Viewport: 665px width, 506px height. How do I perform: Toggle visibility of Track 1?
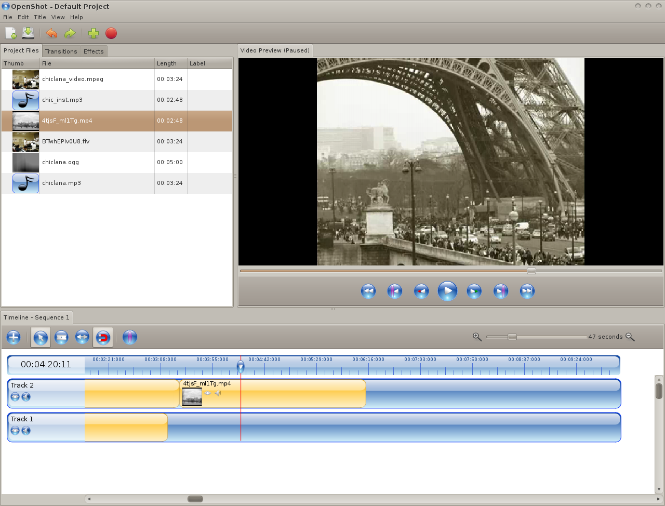[15, 431]
